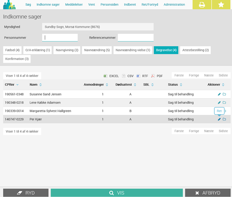Switch to Fødsel (4) tab
This screenshot has height=197, width=232.
point(12,50)
